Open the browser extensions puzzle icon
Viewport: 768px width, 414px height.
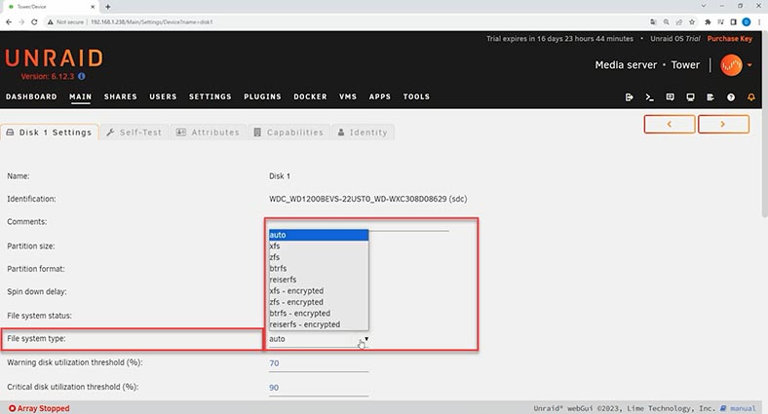click(x=708, y=22)
